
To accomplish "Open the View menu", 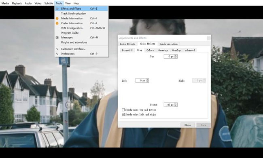I will click(68, 3).
